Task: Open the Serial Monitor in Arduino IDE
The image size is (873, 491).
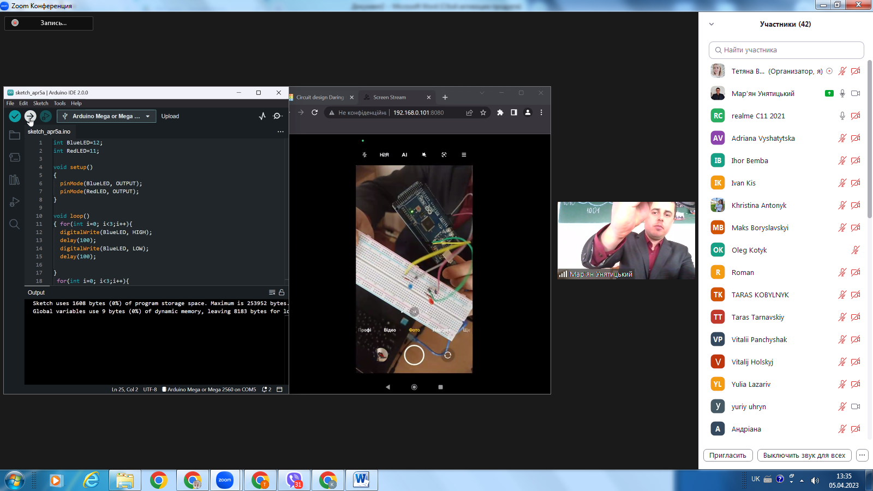Action: [278, 116]
